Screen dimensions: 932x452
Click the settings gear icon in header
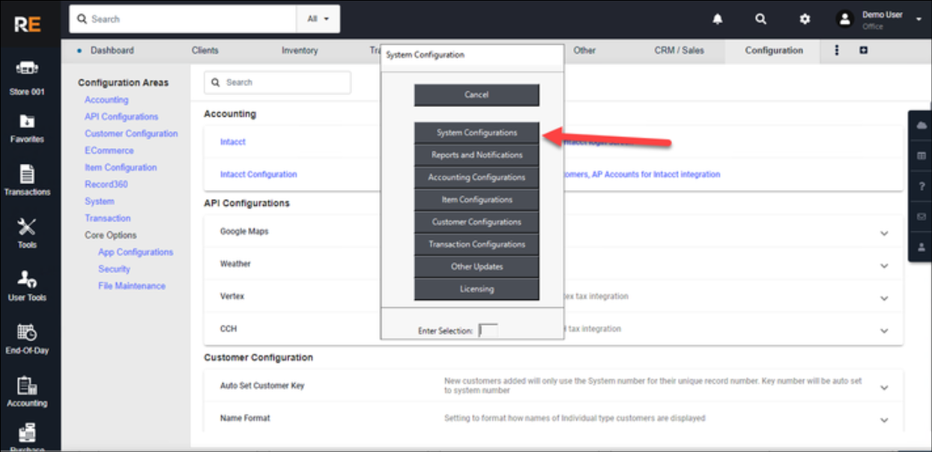point(805,19)
